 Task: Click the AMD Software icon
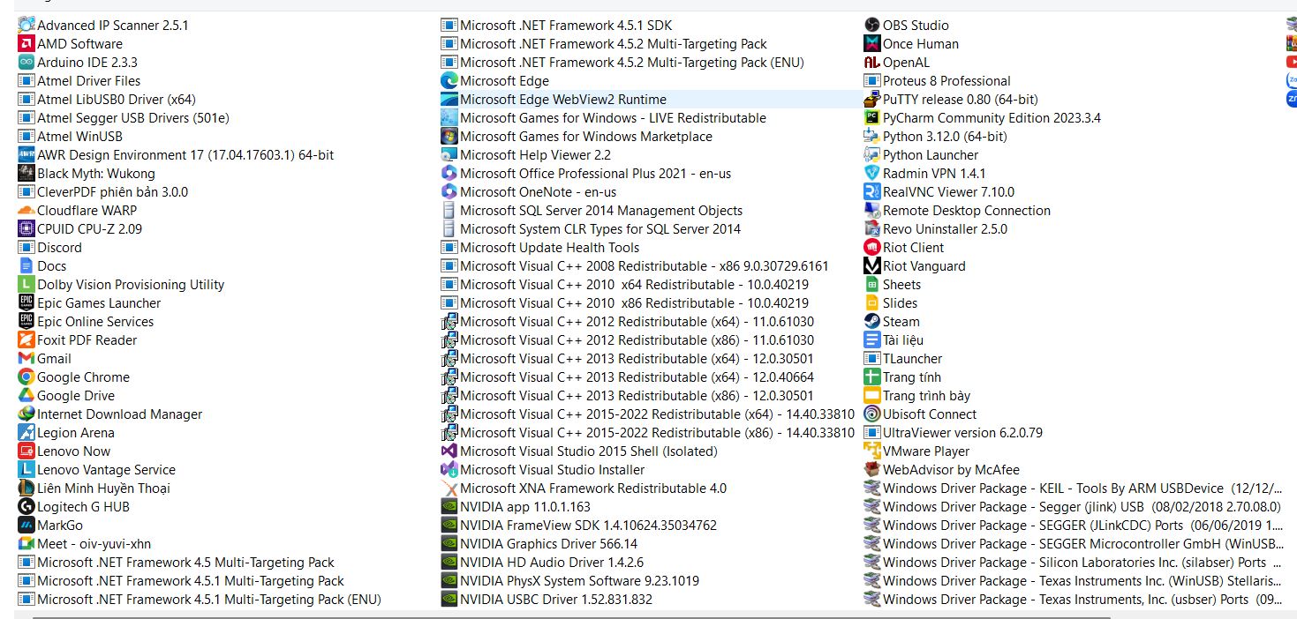click(26, 44)
